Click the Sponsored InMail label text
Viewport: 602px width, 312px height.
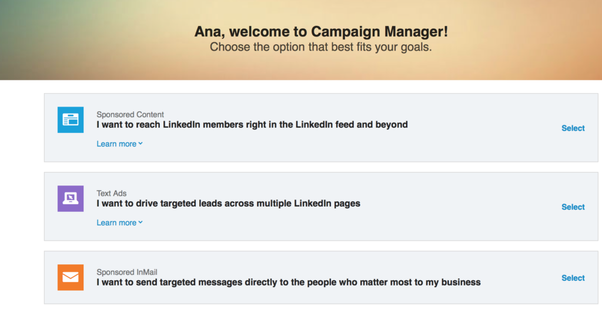pyautogui.click(x=127, y=272)
